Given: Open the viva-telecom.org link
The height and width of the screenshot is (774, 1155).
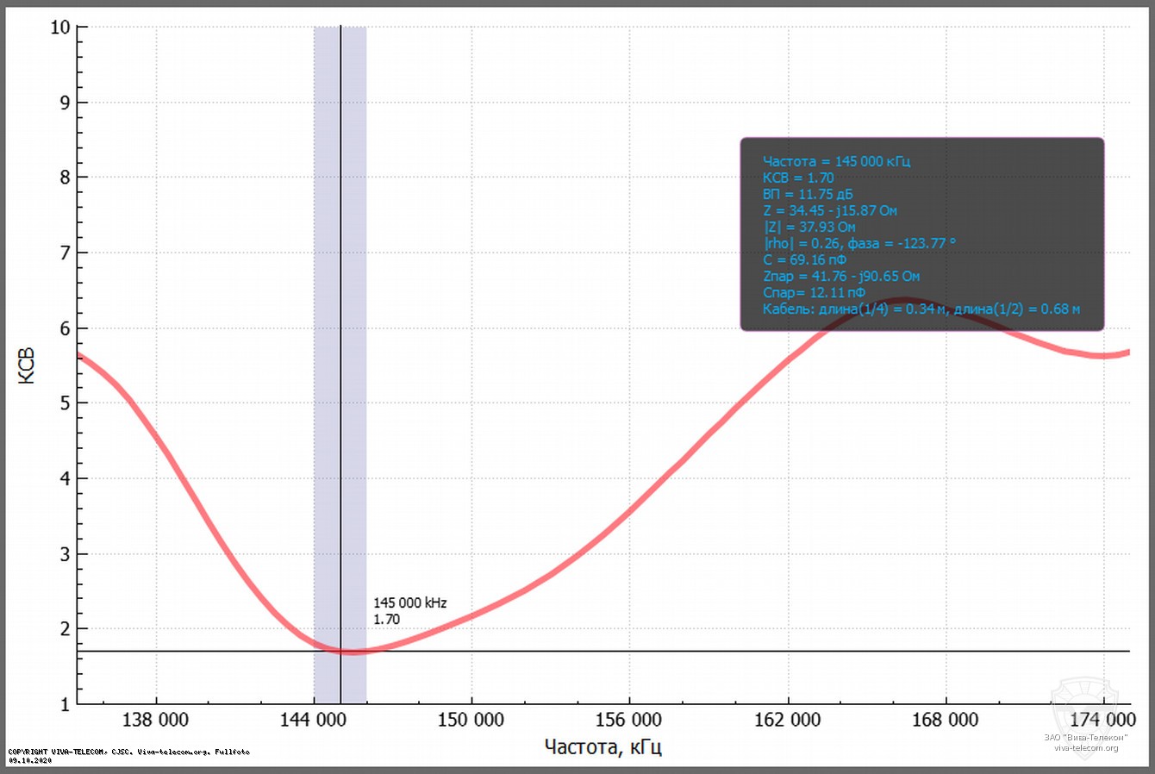Looking at the screenshot, I should [1085, 746].
